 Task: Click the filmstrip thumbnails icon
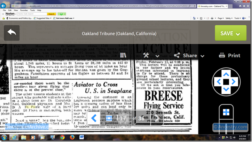pyautogui.click(x=109, y=118)
